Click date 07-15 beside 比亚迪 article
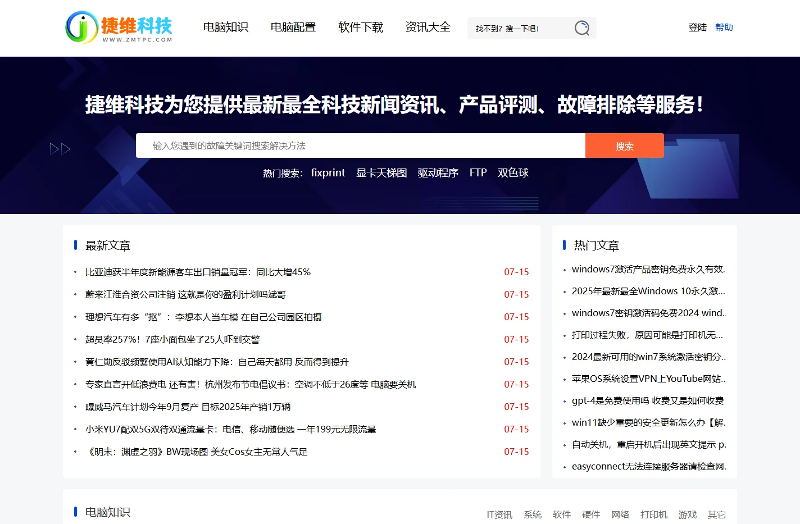This screenshot has height=524, width=800. tap(516, 272)
